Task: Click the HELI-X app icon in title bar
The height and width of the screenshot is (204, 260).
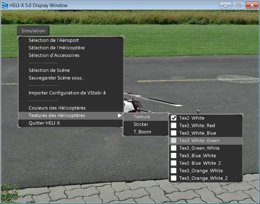Action: [5, 5]
